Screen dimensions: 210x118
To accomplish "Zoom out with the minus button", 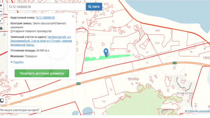I will point(1,11).
